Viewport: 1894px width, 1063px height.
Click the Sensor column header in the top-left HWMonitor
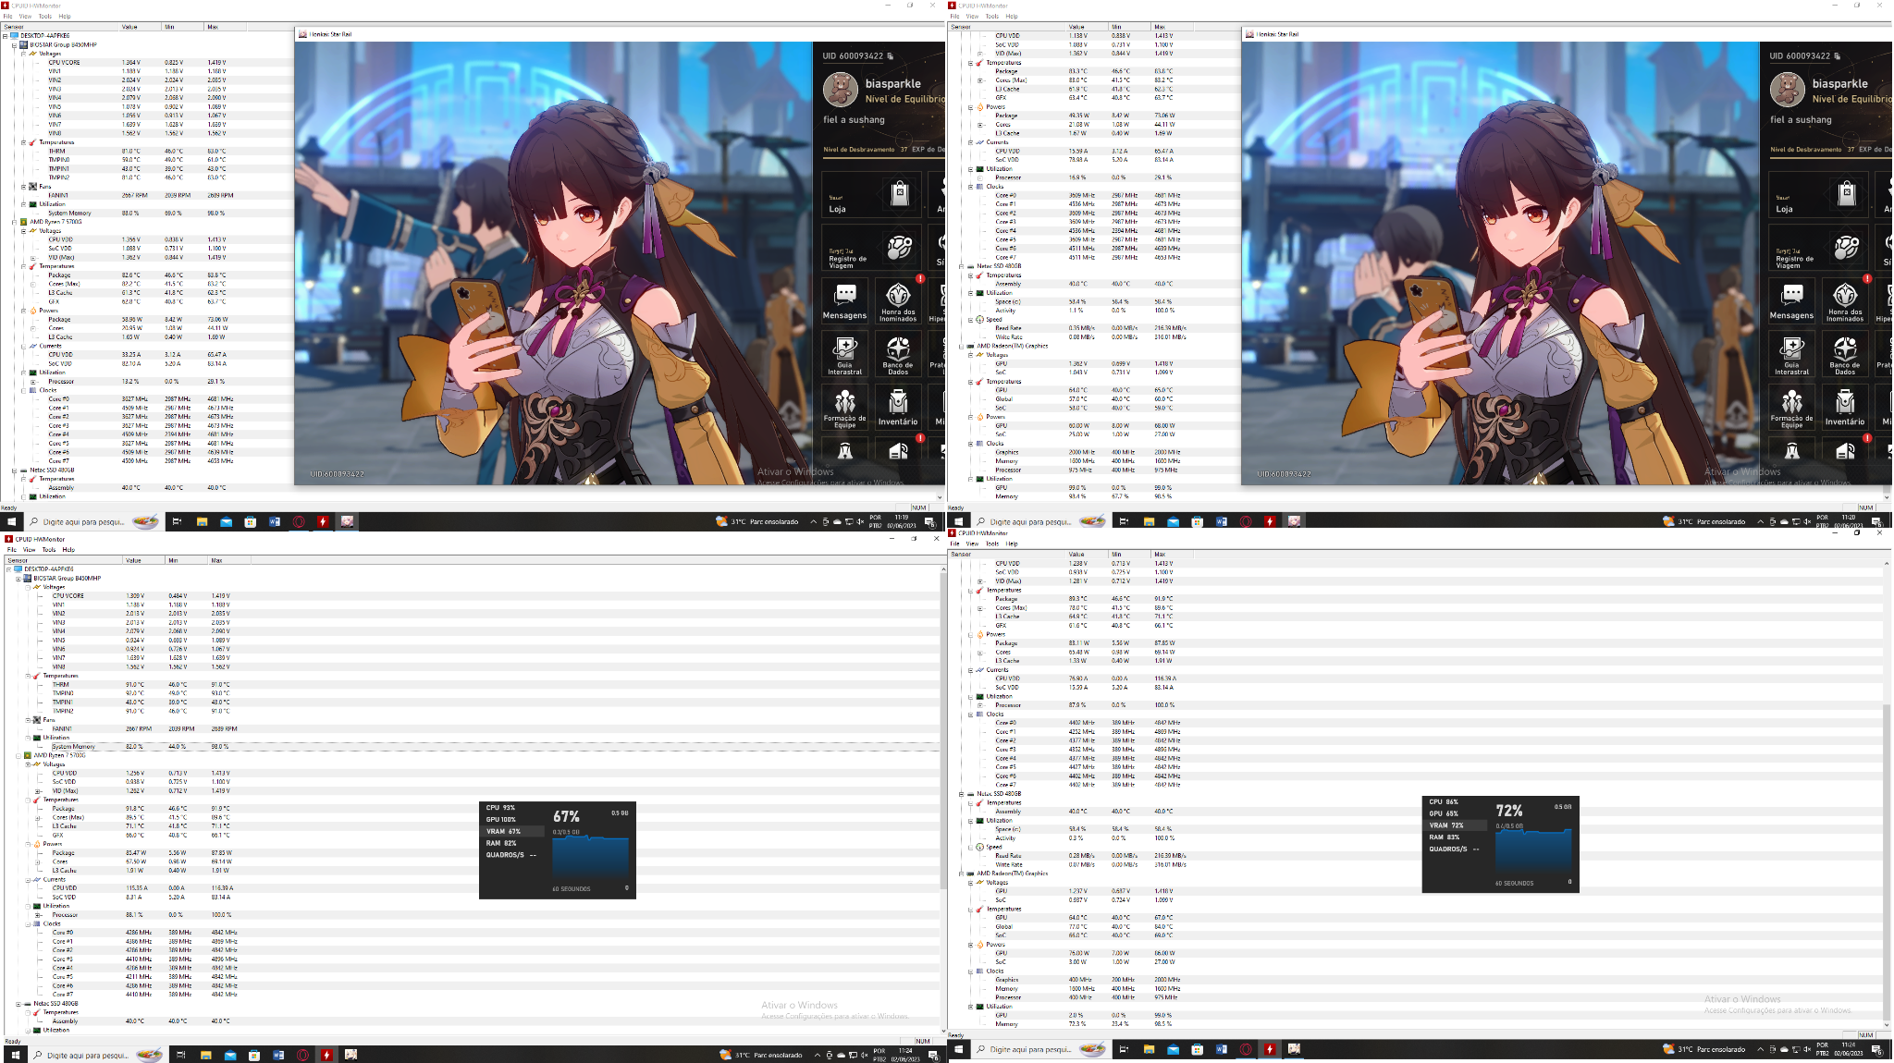[60, 27]
